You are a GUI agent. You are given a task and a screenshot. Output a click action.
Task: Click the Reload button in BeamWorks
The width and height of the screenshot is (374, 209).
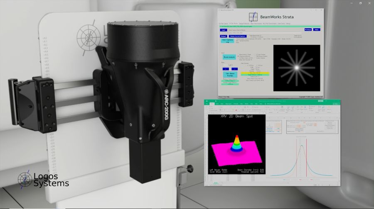224,36
